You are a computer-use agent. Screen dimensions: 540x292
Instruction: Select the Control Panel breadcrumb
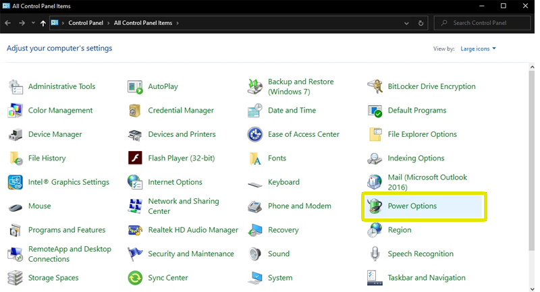pyautogui.click(x=86, y=23)
